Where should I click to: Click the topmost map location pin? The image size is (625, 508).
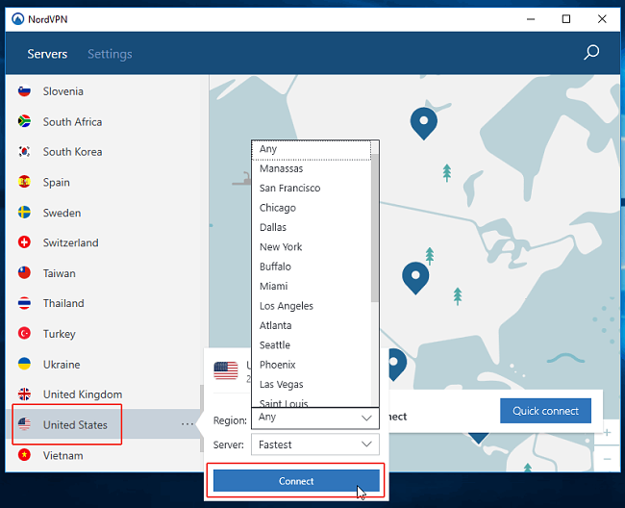[x=424, y=123]
